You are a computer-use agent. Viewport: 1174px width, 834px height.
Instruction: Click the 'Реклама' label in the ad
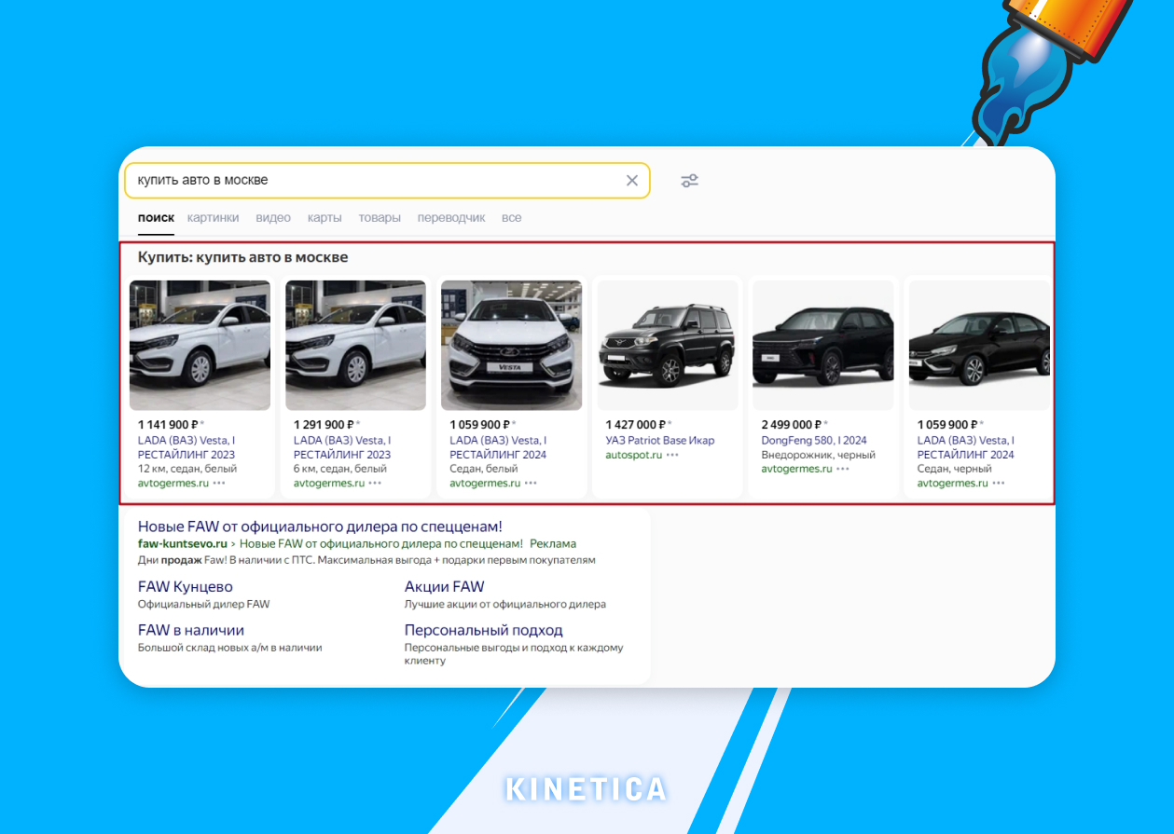click(553, 543)
